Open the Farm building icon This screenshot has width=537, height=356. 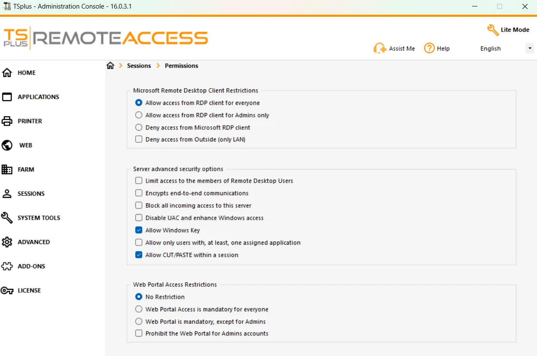click(x=7, y=169)
